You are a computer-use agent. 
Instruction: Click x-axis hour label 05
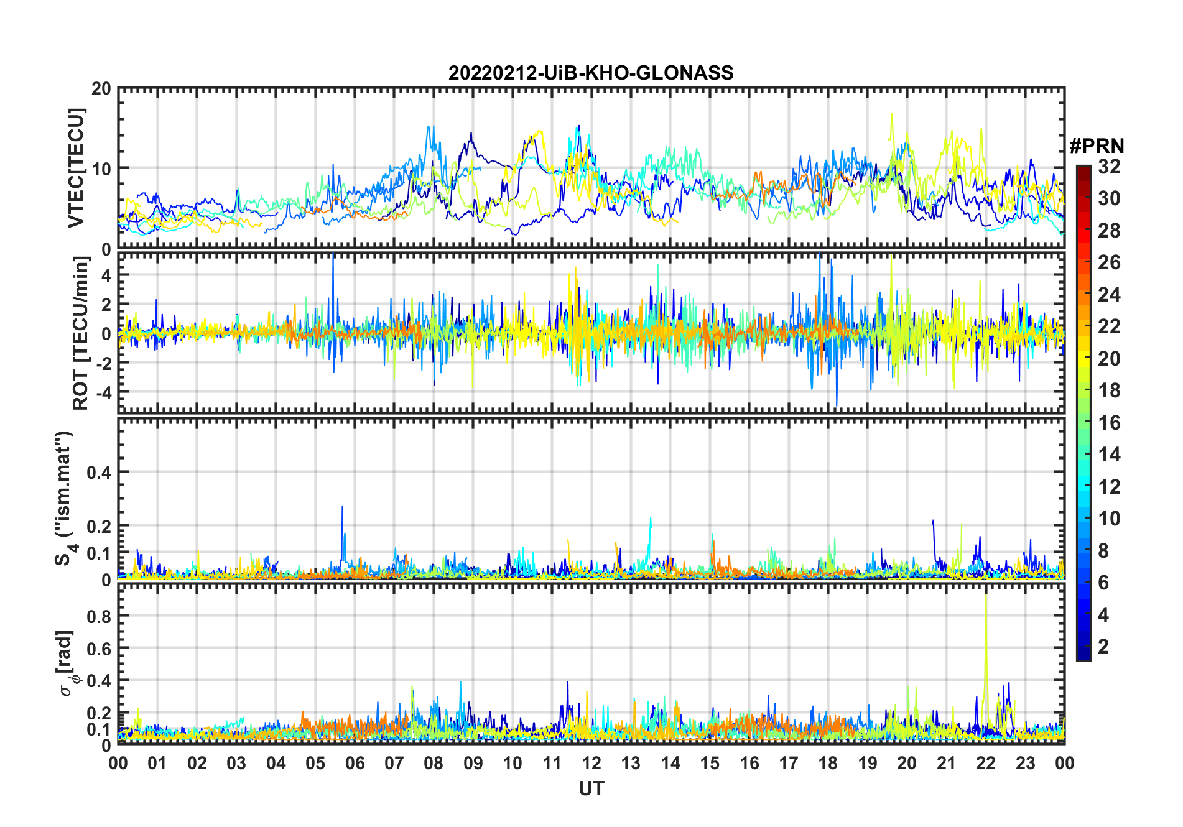(315, 763)
